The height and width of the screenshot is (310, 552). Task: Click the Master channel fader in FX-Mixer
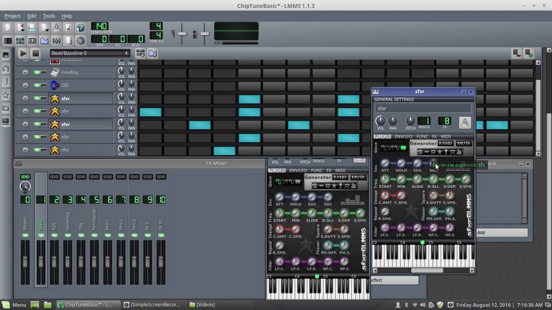(25, 261)
